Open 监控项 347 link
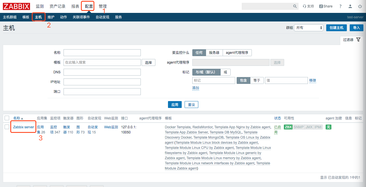Viewport: 366px width, 187px height. click(55, 130)
